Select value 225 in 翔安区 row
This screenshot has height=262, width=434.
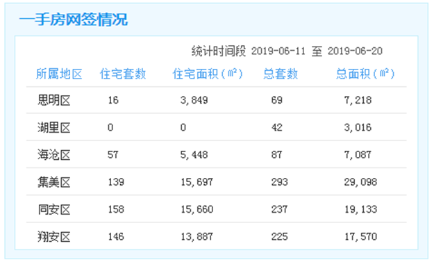[280, 236]
